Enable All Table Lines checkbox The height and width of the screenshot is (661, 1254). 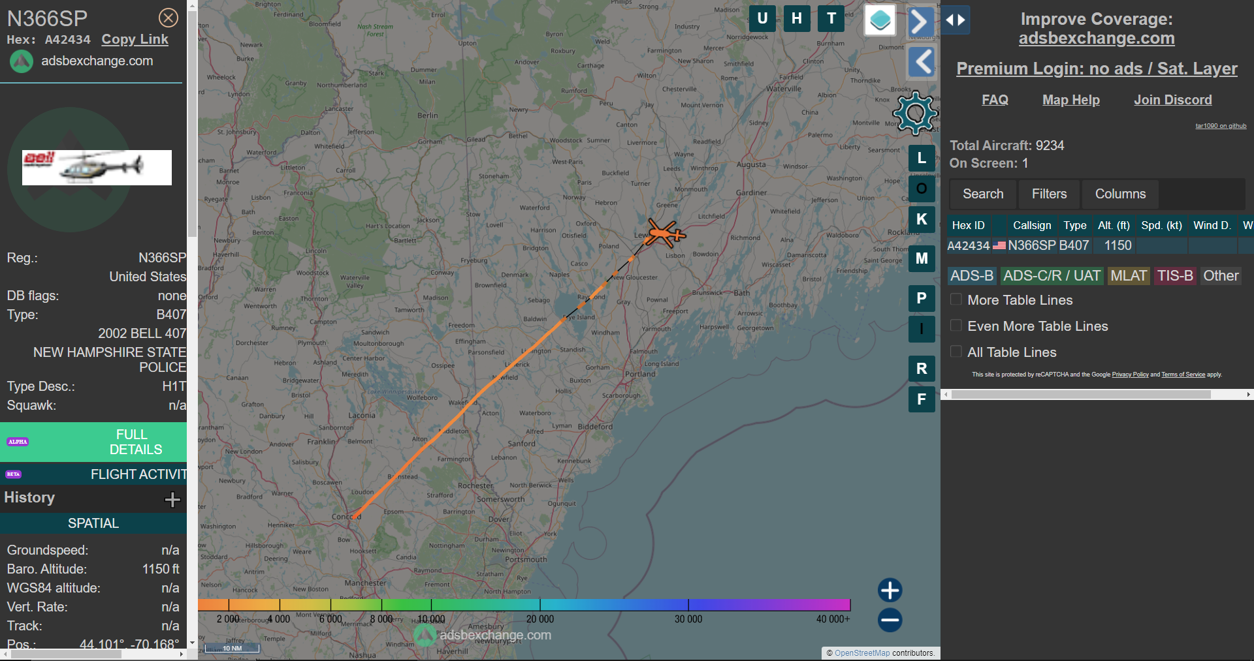(956, 352)
